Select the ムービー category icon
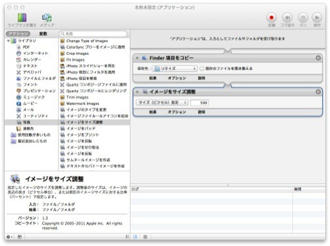The width and height of the screenshot is (330, 246). click(19, 103)
